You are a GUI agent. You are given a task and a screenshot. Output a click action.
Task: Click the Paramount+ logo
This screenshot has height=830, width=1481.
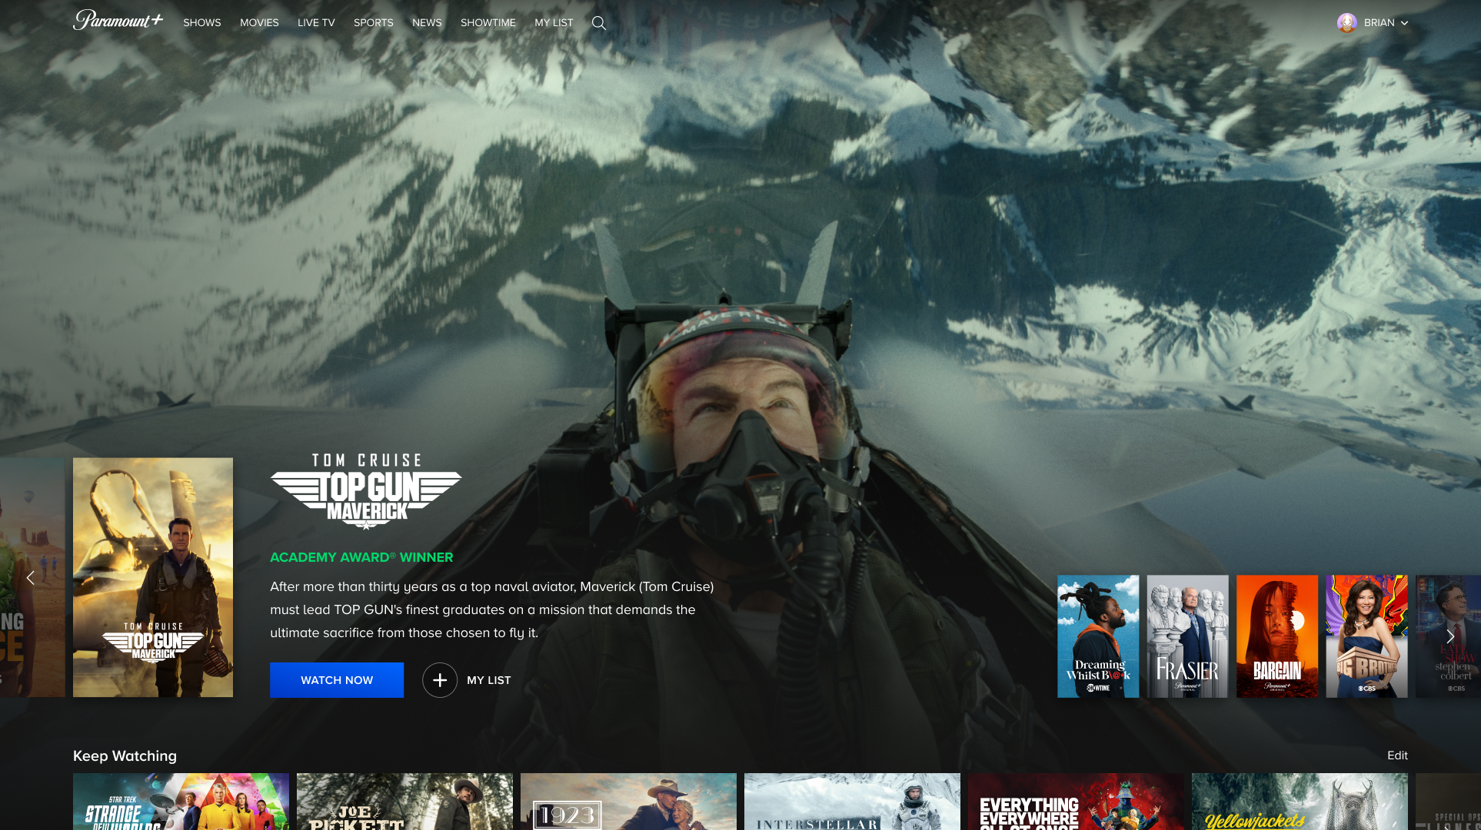coord(118,21)
